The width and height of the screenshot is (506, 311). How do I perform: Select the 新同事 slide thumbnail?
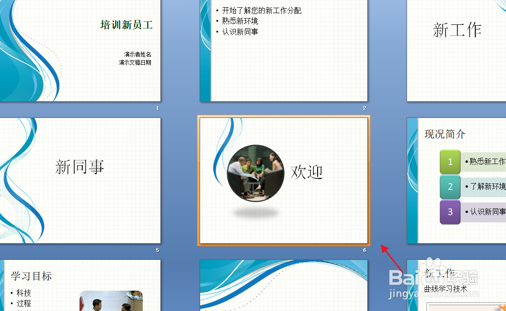coord(80,180)
